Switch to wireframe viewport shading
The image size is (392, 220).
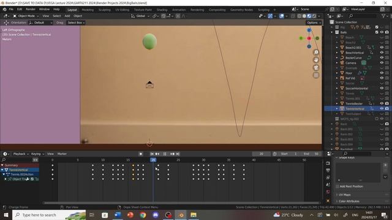tap(300, 16)
